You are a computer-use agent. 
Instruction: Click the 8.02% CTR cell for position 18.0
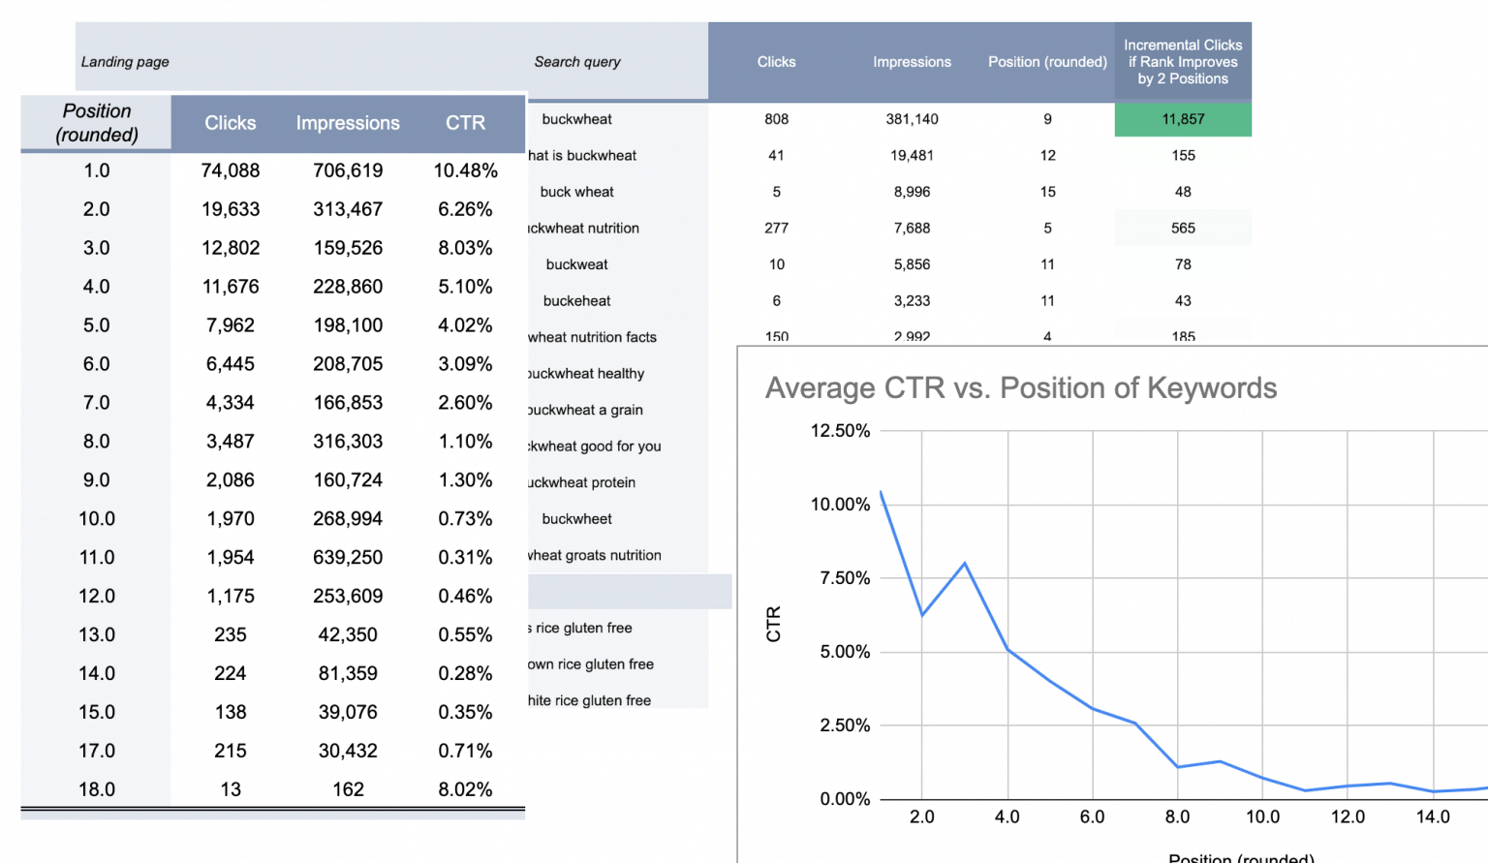pos(466,789)
